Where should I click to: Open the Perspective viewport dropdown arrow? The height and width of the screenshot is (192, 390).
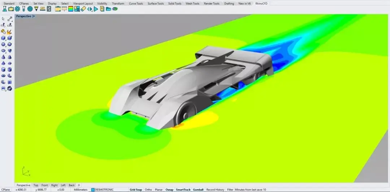34,16
